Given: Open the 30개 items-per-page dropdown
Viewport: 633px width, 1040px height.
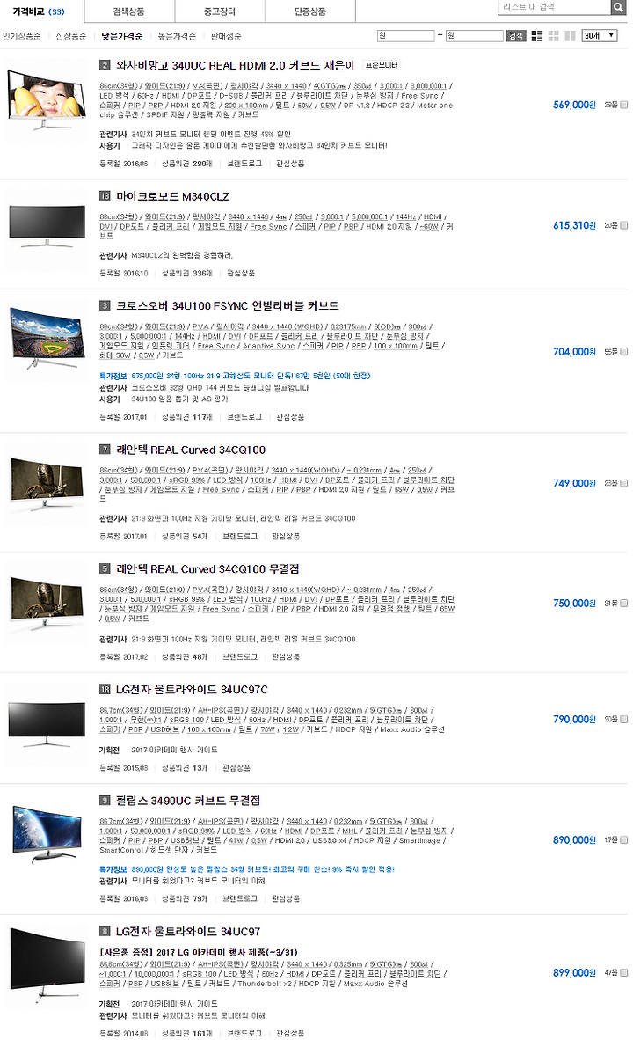Looking at the screenshot, I should coord(600,36).
